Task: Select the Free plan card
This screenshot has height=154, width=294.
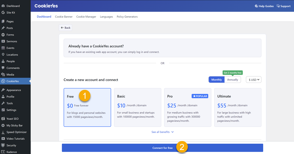Action: (87, 107)
